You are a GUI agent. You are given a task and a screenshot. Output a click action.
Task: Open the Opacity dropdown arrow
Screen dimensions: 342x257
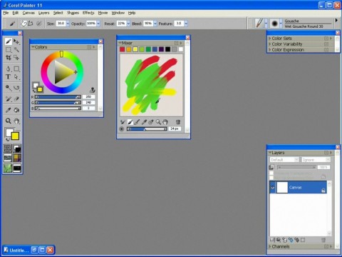coord(98,24)
